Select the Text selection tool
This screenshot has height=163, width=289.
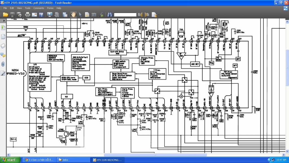(x=87, y=15)
